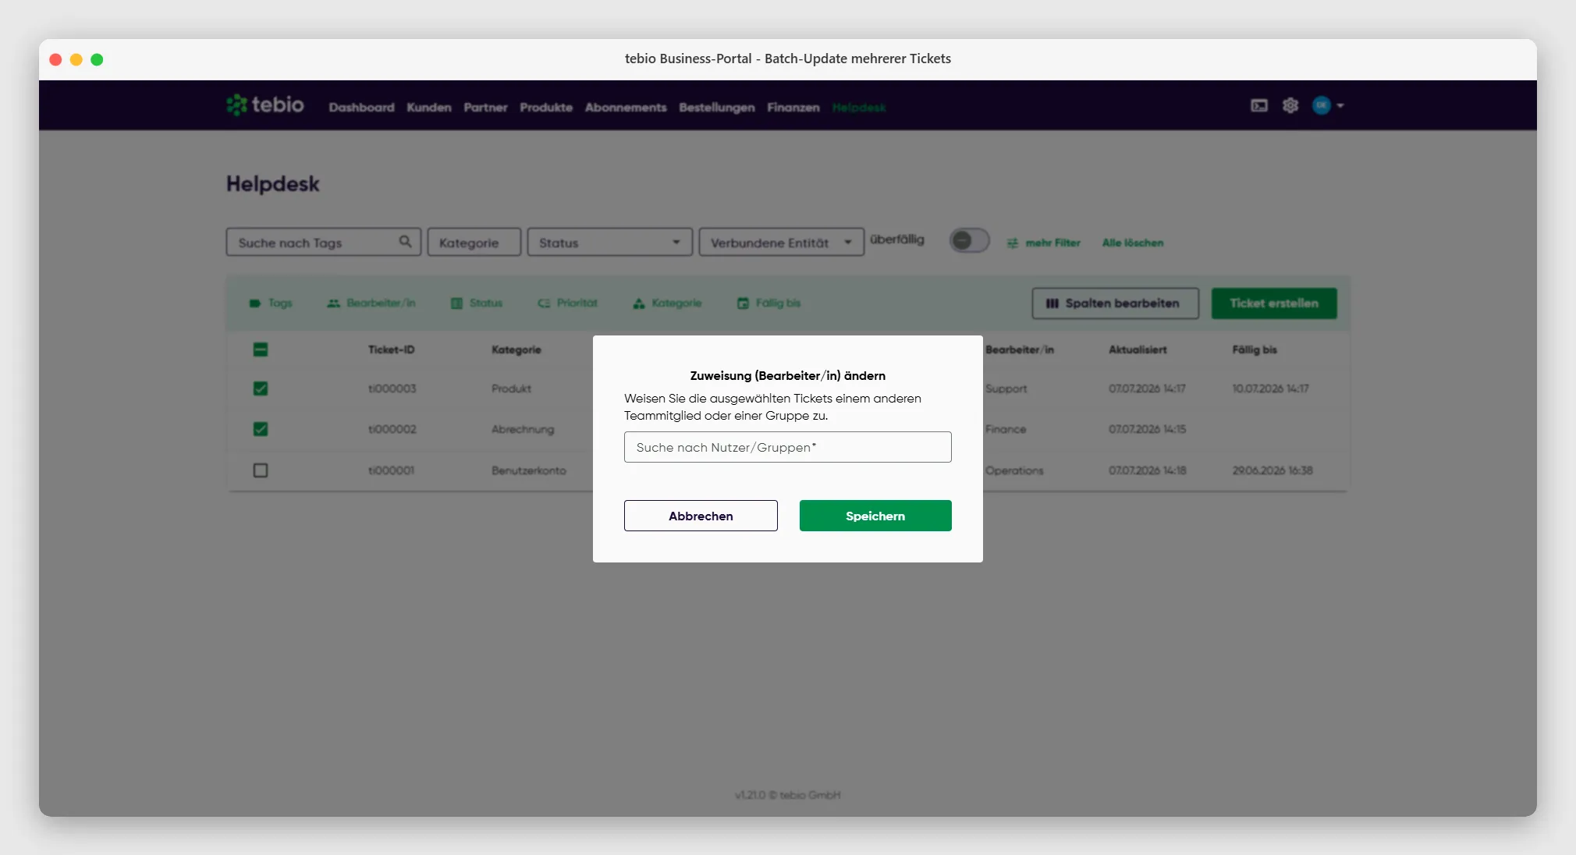Open the Verbundene Entität dropdown
The height and width of the screenshot is (855, 1576).
(x=782, y=242)
